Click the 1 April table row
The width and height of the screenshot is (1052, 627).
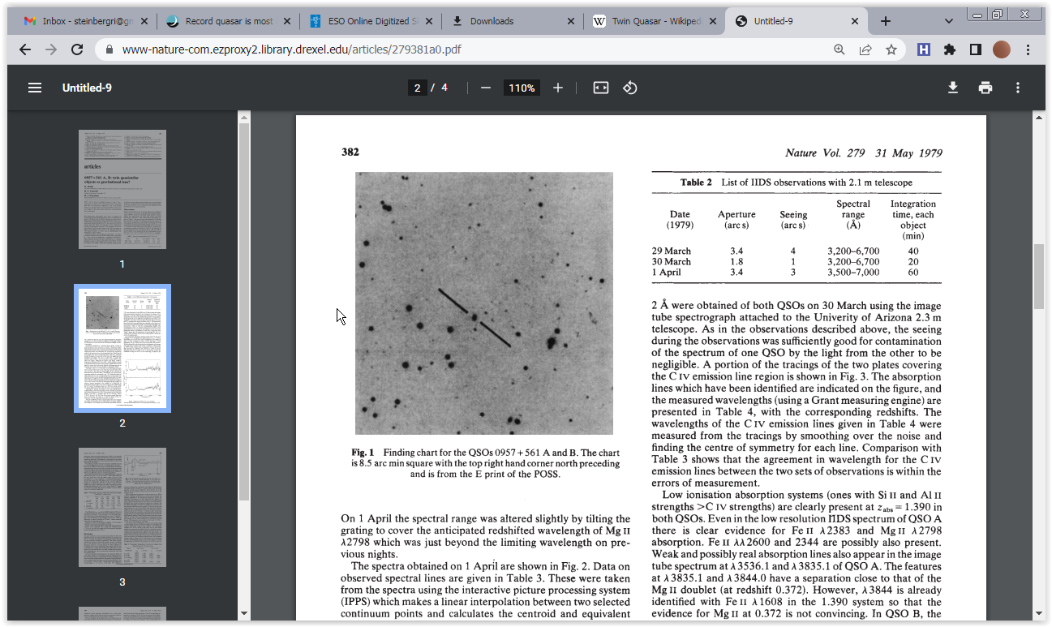(x=797, y=273)
